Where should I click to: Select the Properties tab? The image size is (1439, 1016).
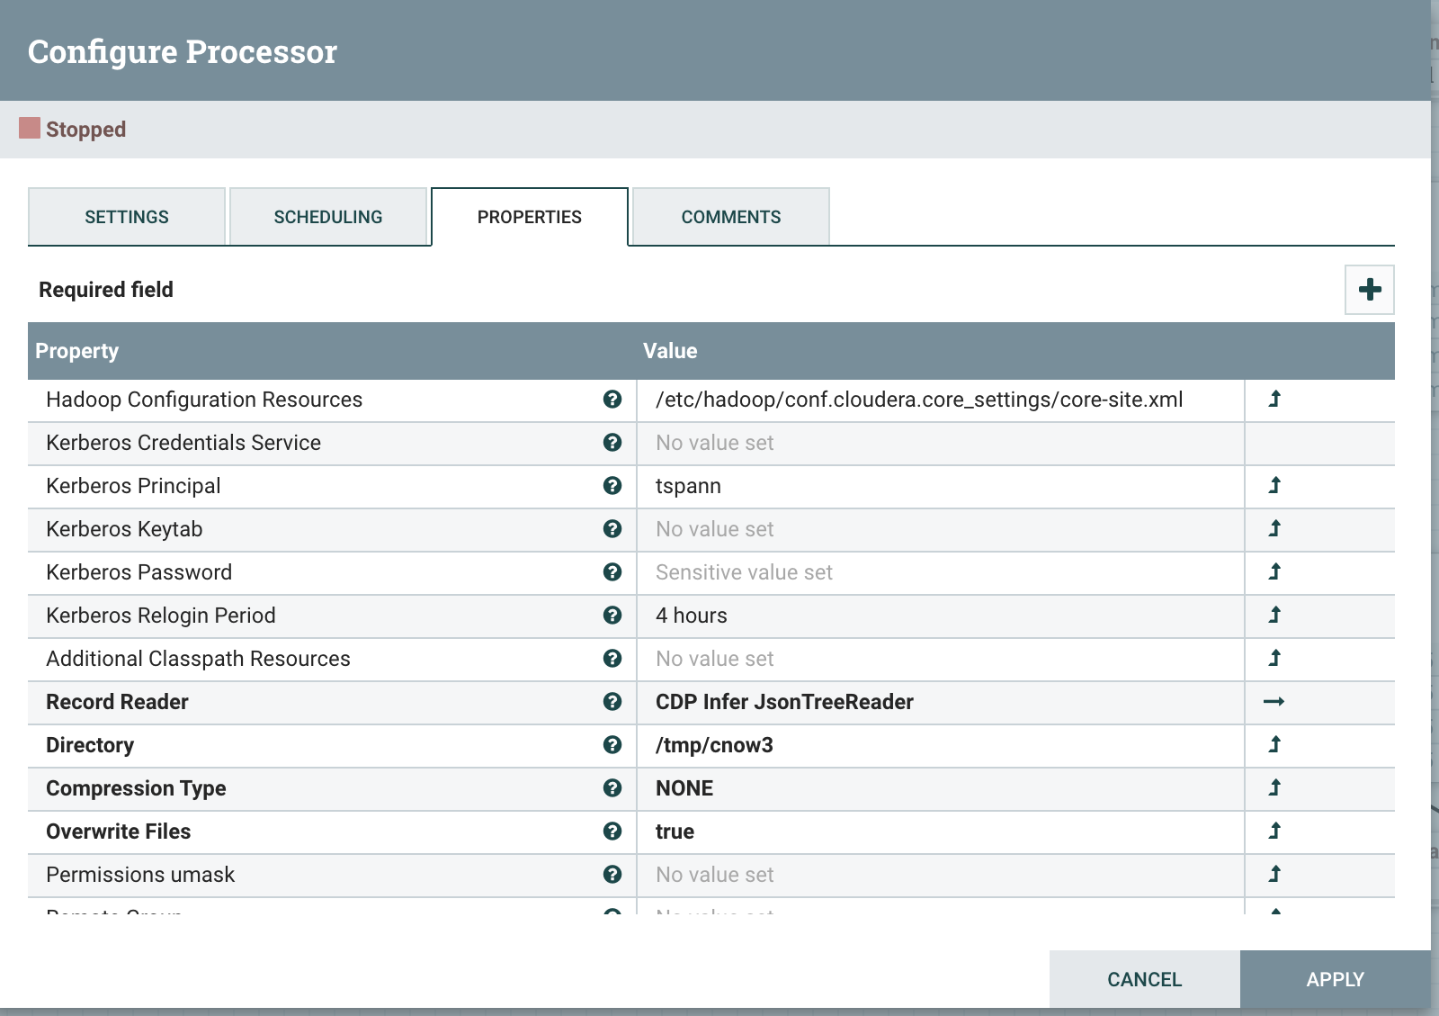coord(530,217)
